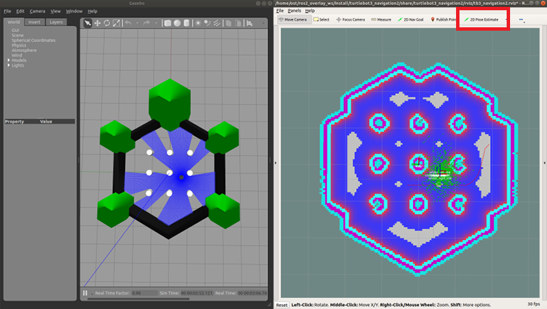This screenshot has height=309, width=547.
Task: Click the Real Time value field
Action: point(252,293)
